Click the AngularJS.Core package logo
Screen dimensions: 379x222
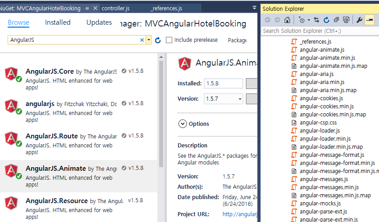(11, 74)
